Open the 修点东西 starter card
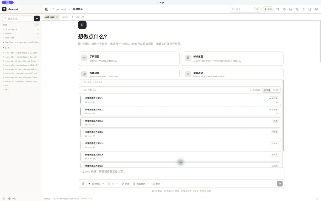 pyautogui.click(x=233, y=59)
